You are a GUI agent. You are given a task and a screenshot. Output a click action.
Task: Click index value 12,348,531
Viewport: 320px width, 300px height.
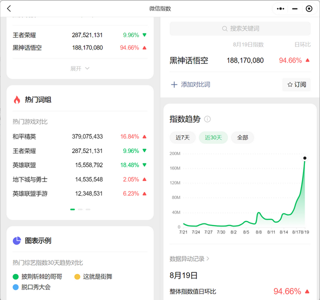click(89, 193)
